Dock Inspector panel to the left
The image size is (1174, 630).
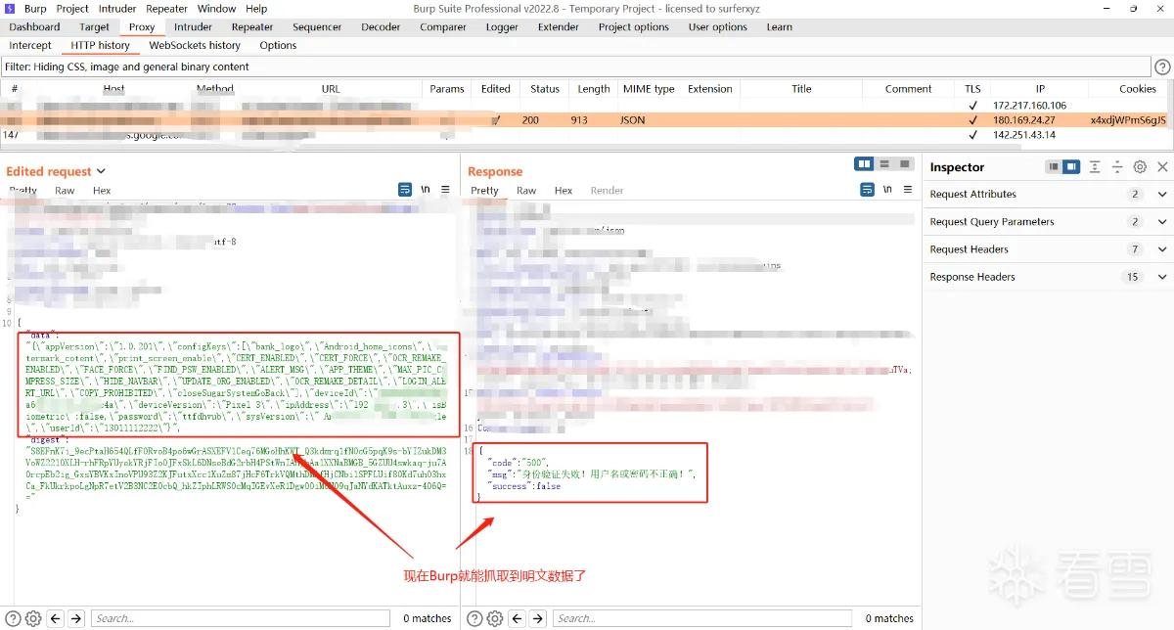pos(1053,167)
